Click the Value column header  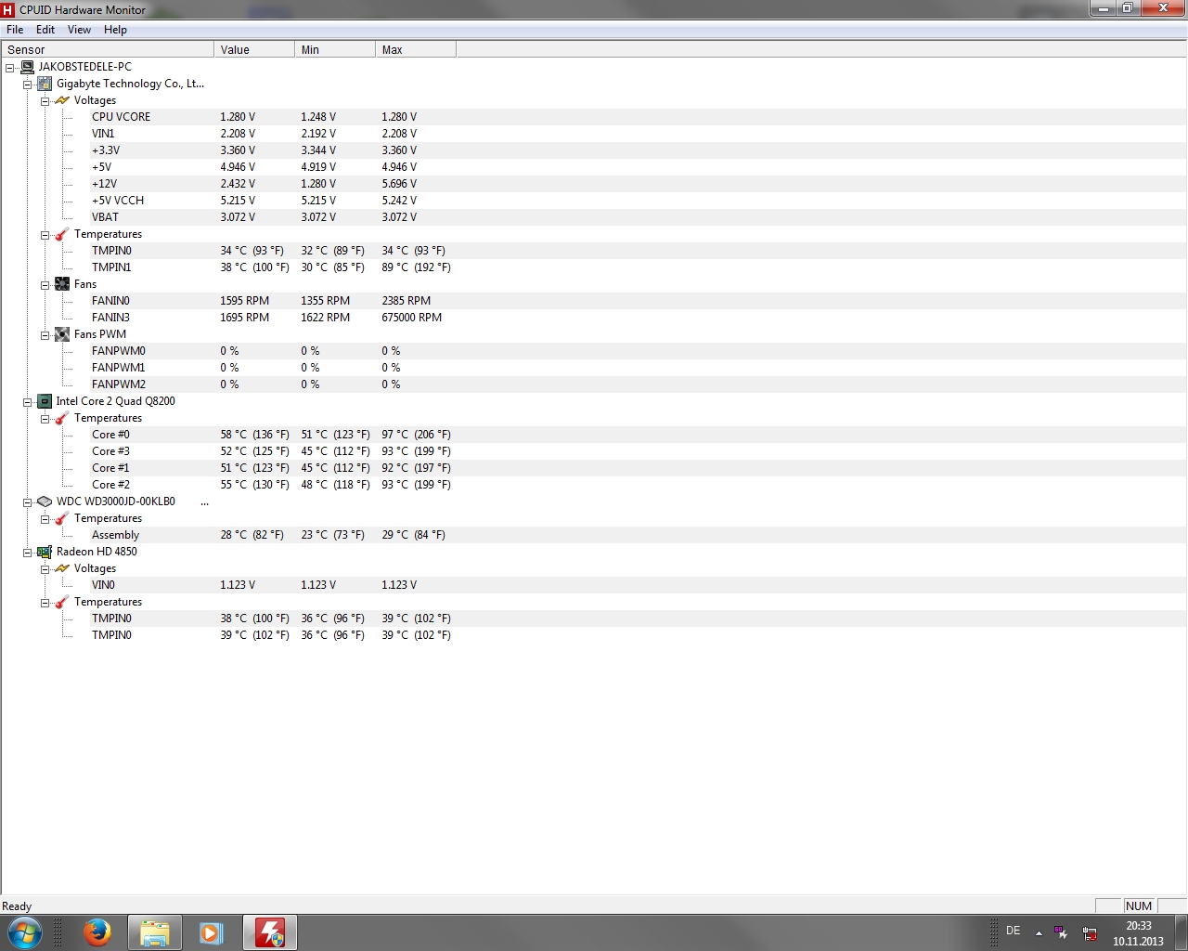254,49
